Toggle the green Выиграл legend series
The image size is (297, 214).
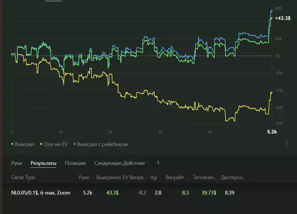coord(25,144)
